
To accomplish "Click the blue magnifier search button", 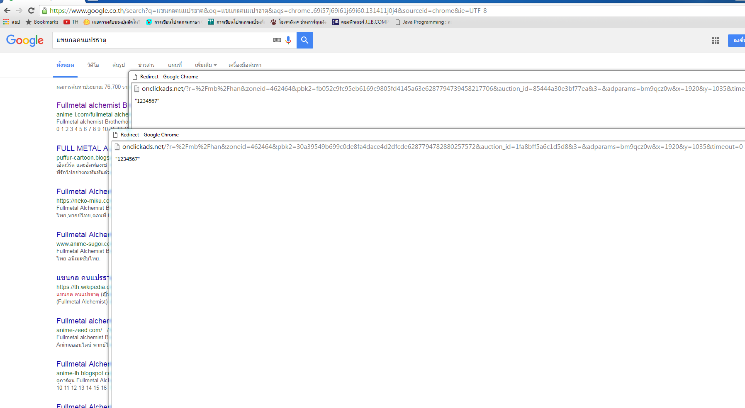I will pos(305,40).
